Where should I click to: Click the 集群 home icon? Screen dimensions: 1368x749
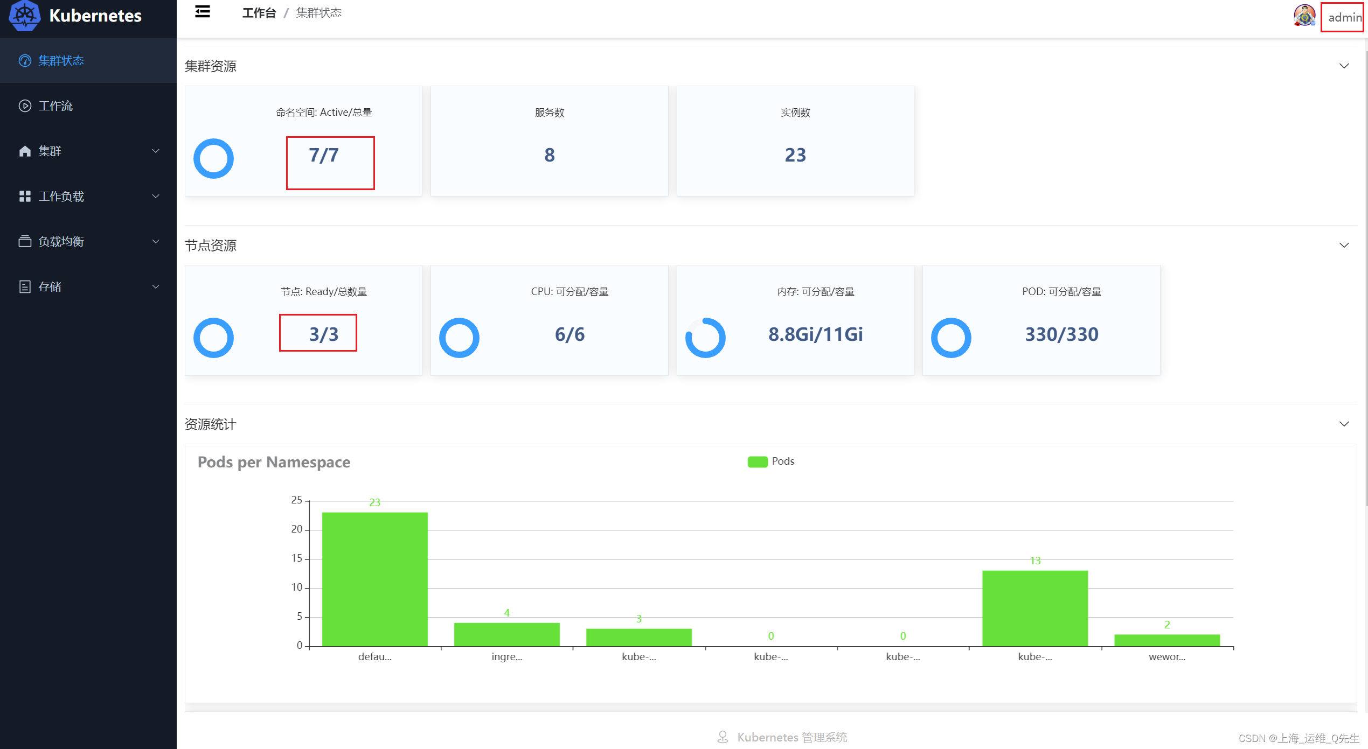25,151
